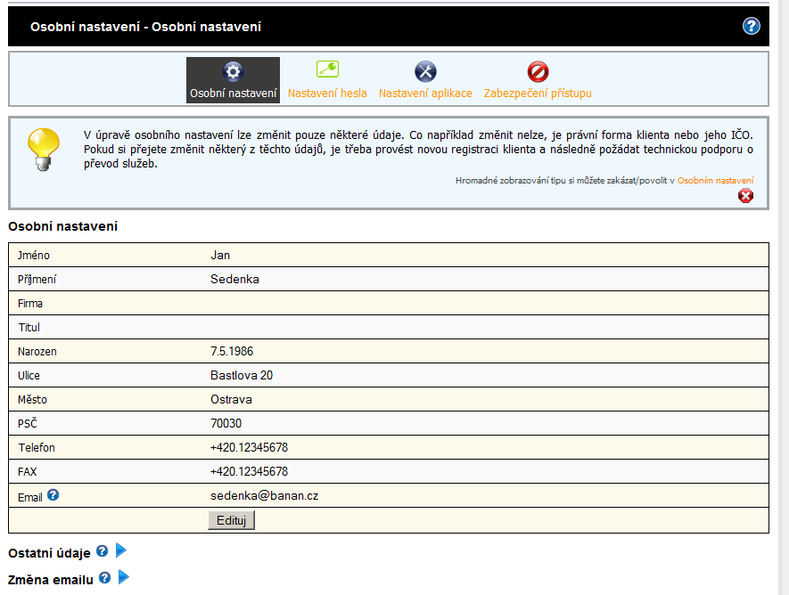Image resolution: width=789 pixels, height=595 pixels.
Task: Go to Zabezpečení přístupu tab label
Action: pyautogui.click(x=538, y=93)
